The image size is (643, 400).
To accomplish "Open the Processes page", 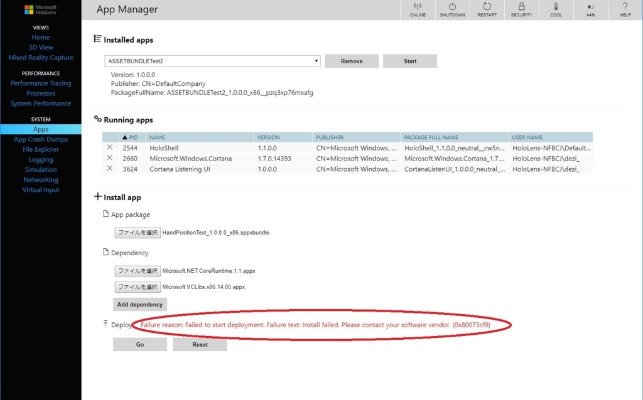I will click(41, 93).
